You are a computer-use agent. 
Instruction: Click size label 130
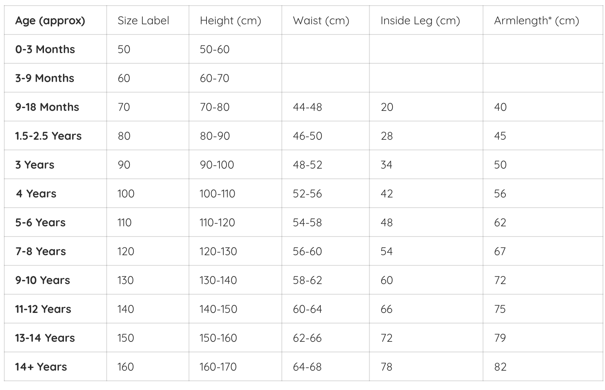tap(126, 280)
